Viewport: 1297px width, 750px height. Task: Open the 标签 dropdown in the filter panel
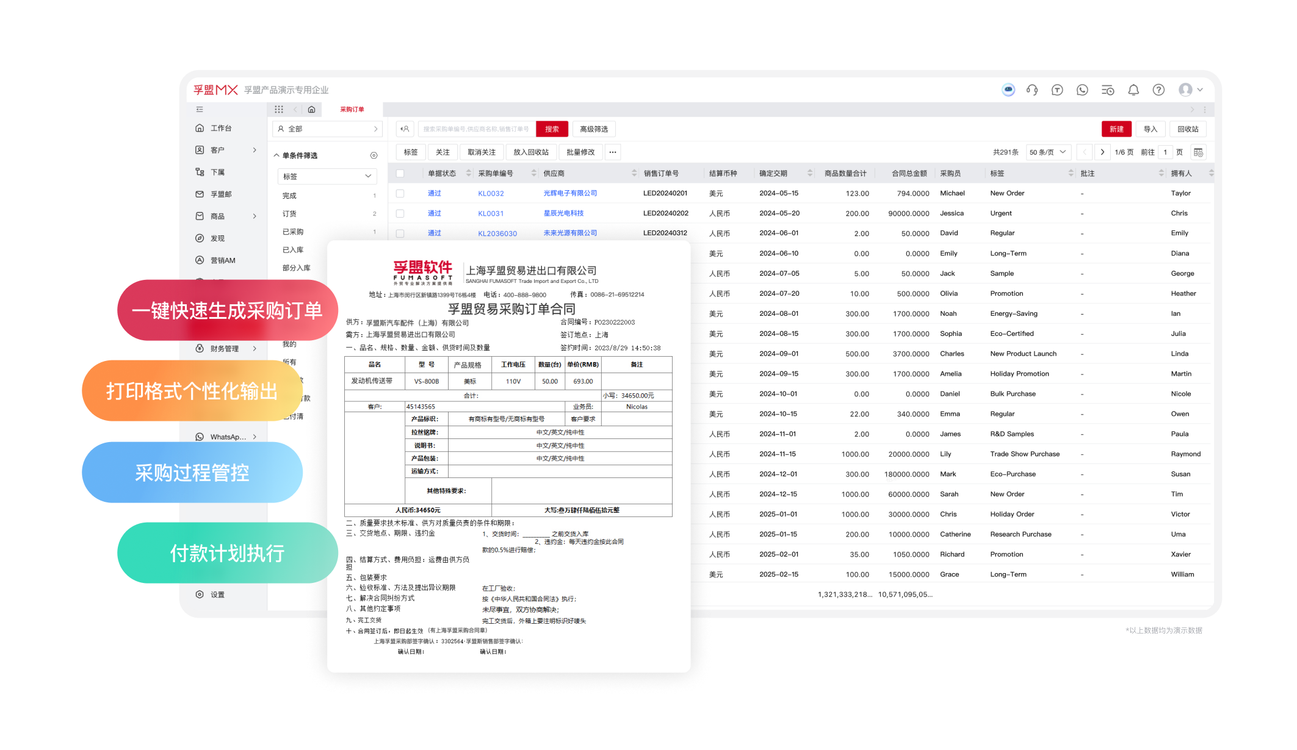(x=327, y=176)
